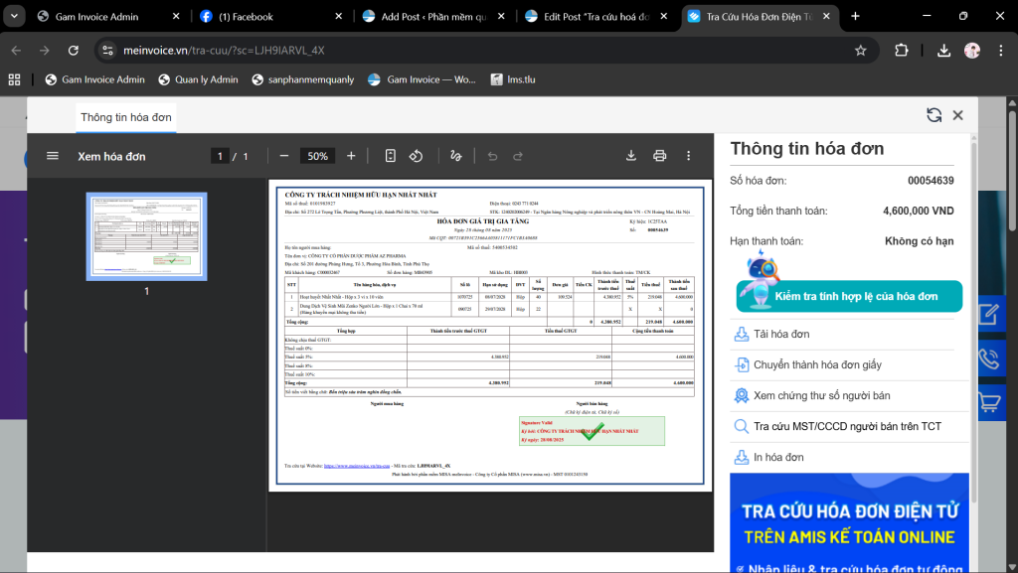Open the PDF viewer more actions menu
This screenshot has height=573, width=1018.
688,156
